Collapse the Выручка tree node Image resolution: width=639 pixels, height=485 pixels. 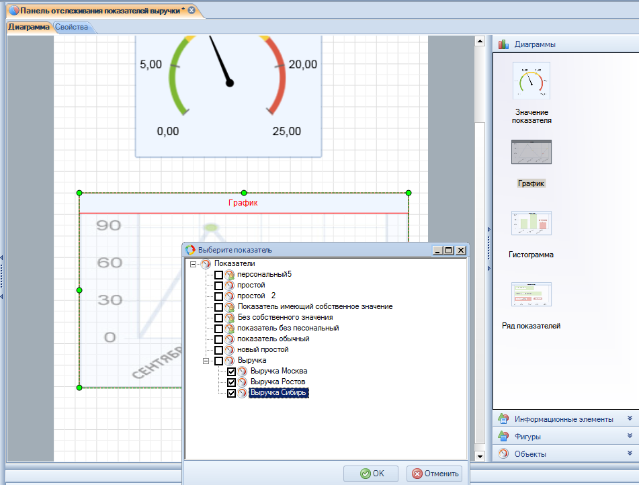tap(206, 361)
